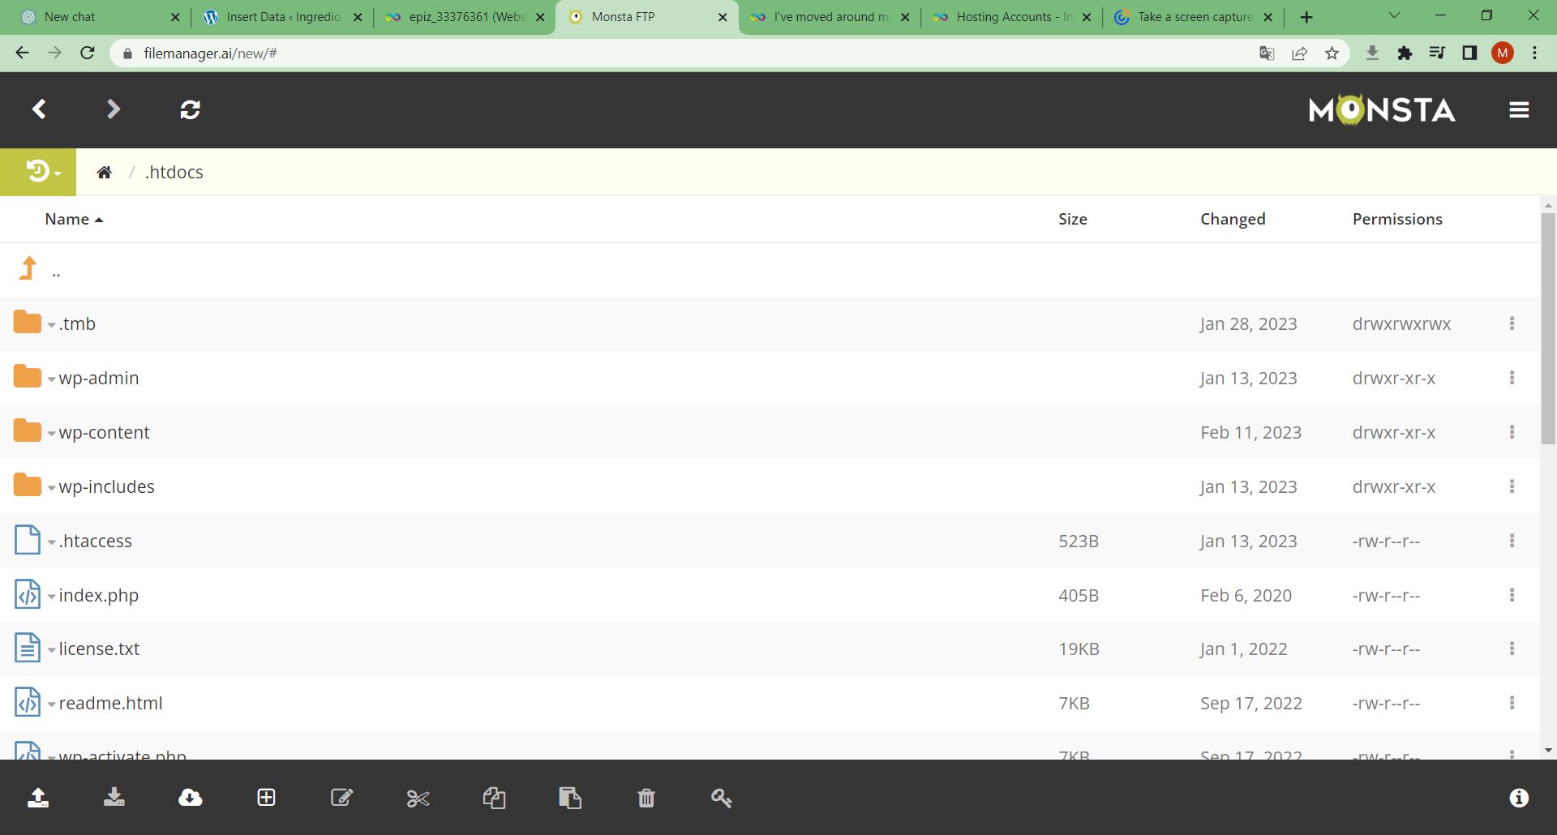Click the scissors cut icon
Screen dimensions: 1557x835
coord(418,799)
